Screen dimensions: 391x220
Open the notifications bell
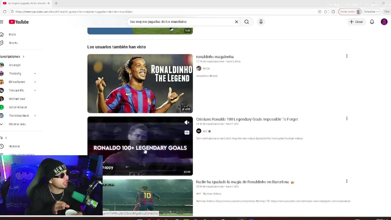click(x=372, y=22)
